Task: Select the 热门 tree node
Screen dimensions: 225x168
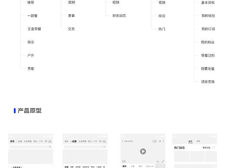Action: click(162, 29)
